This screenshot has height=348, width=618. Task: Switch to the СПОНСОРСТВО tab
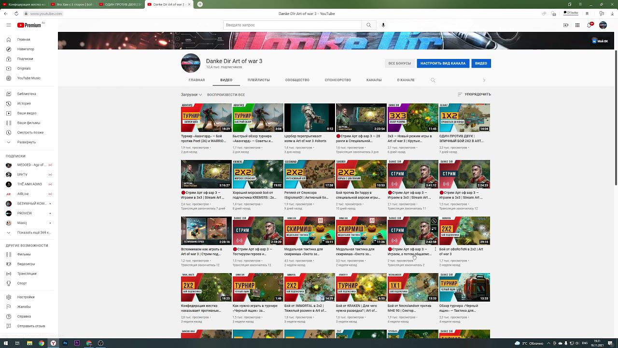pos(338,80)
